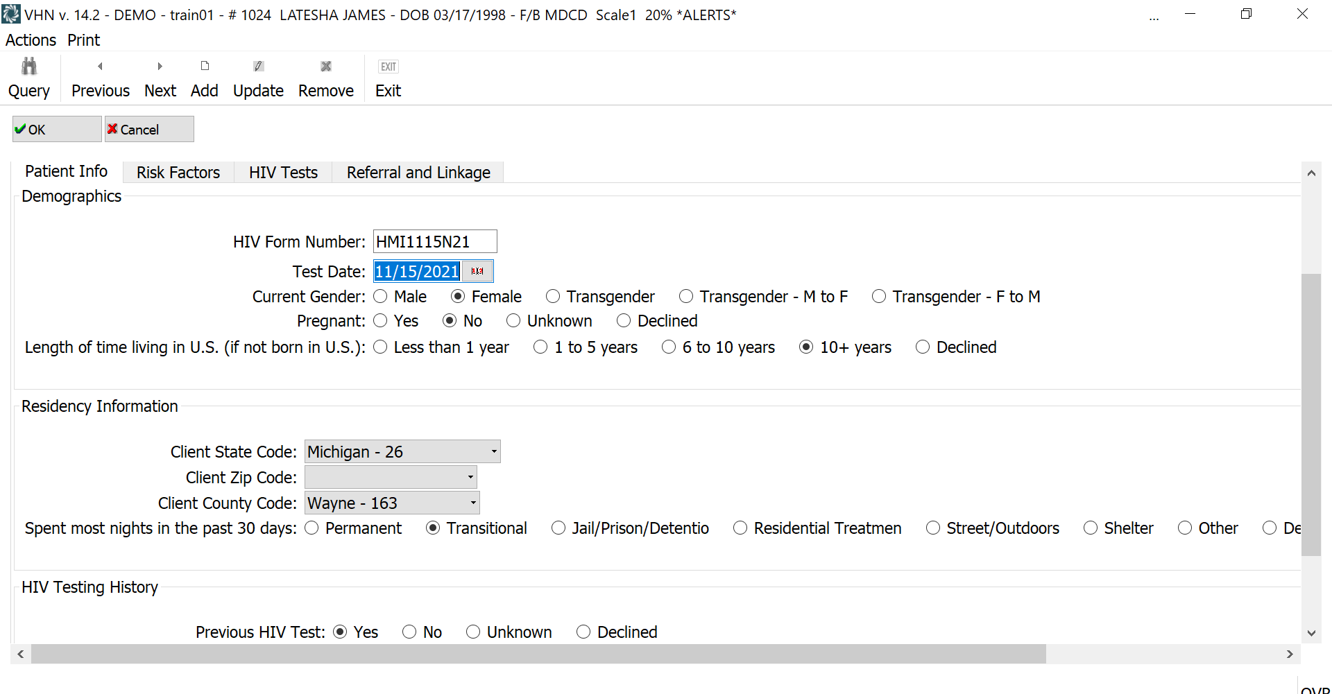Select Street/Outdoors housing option
The image size is (1332, 694).
tap(933, 528)
